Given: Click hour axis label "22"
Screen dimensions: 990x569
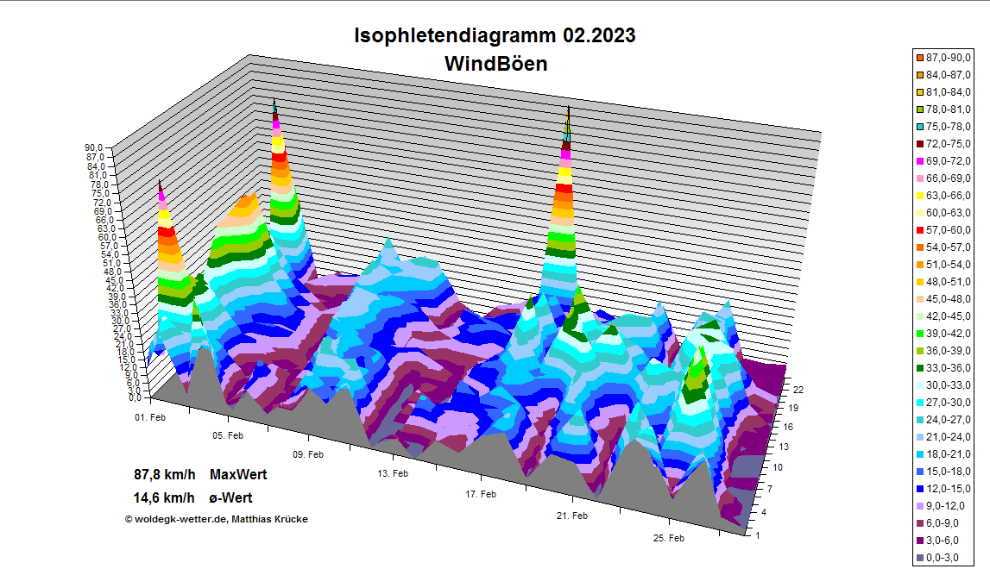Looking at the screenshot, I should pos(798,390).
